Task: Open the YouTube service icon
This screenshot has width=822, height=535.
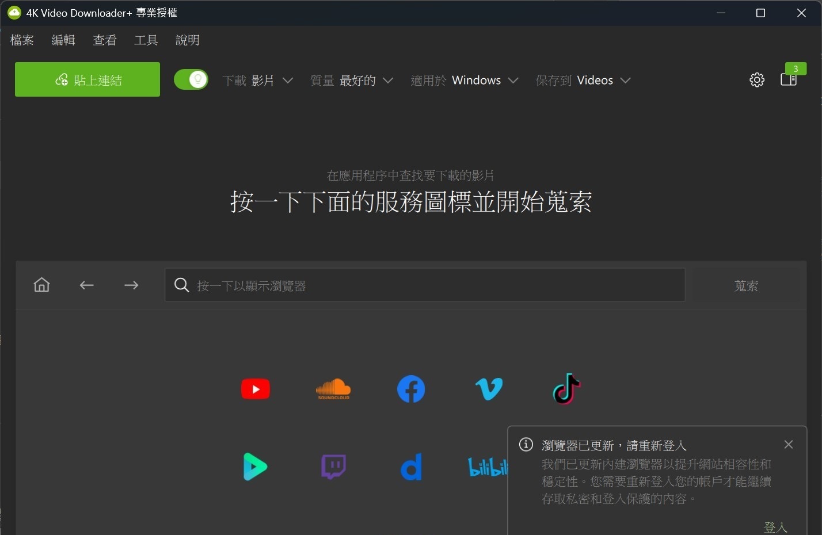Action: point(256,389)
